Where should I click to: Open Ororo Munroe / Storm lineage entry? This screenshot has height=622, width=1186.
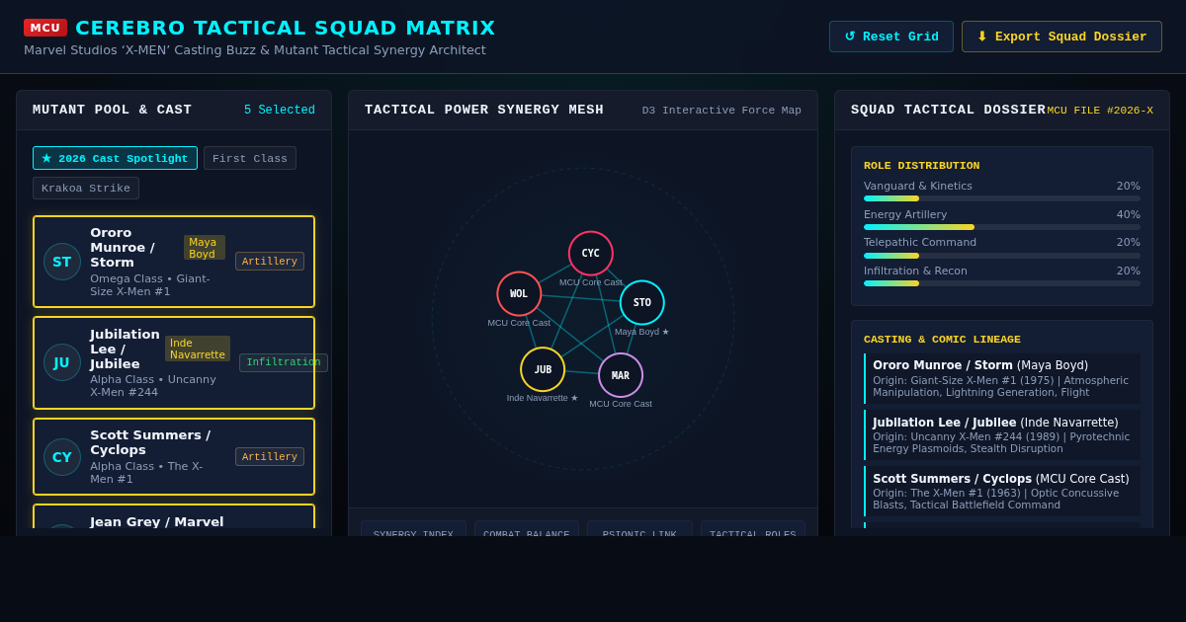[1002, 379]
